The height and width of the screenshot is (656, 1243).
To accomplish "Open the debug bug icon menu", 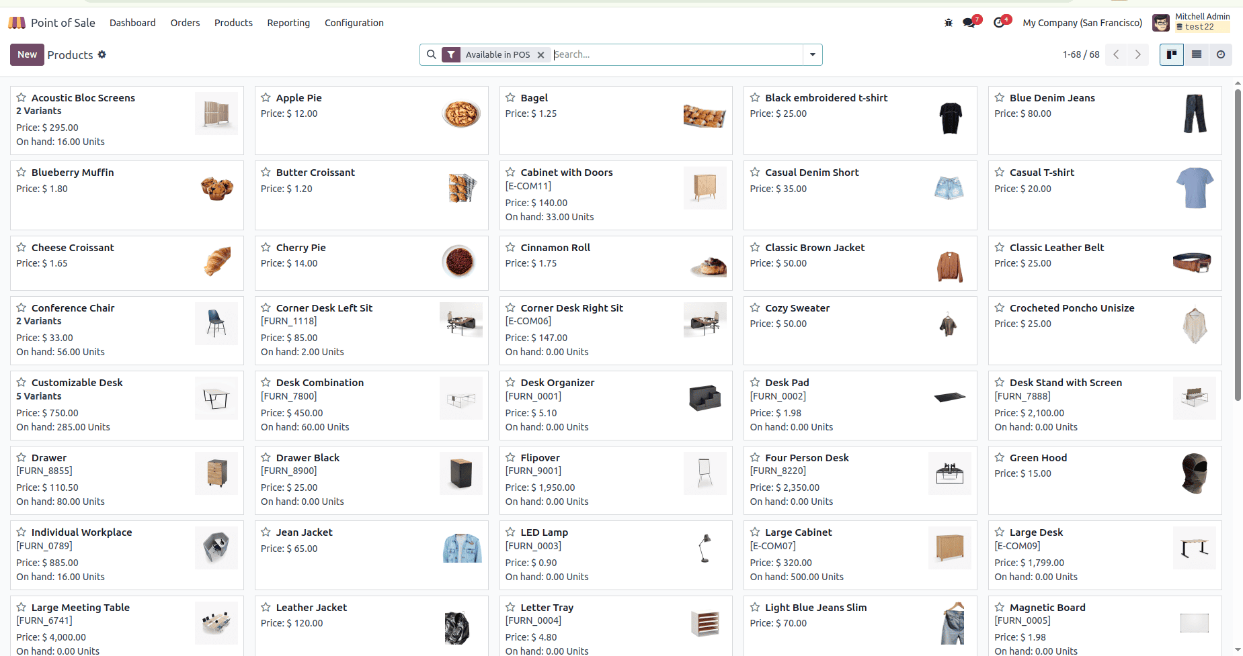I will pos(948,23).
